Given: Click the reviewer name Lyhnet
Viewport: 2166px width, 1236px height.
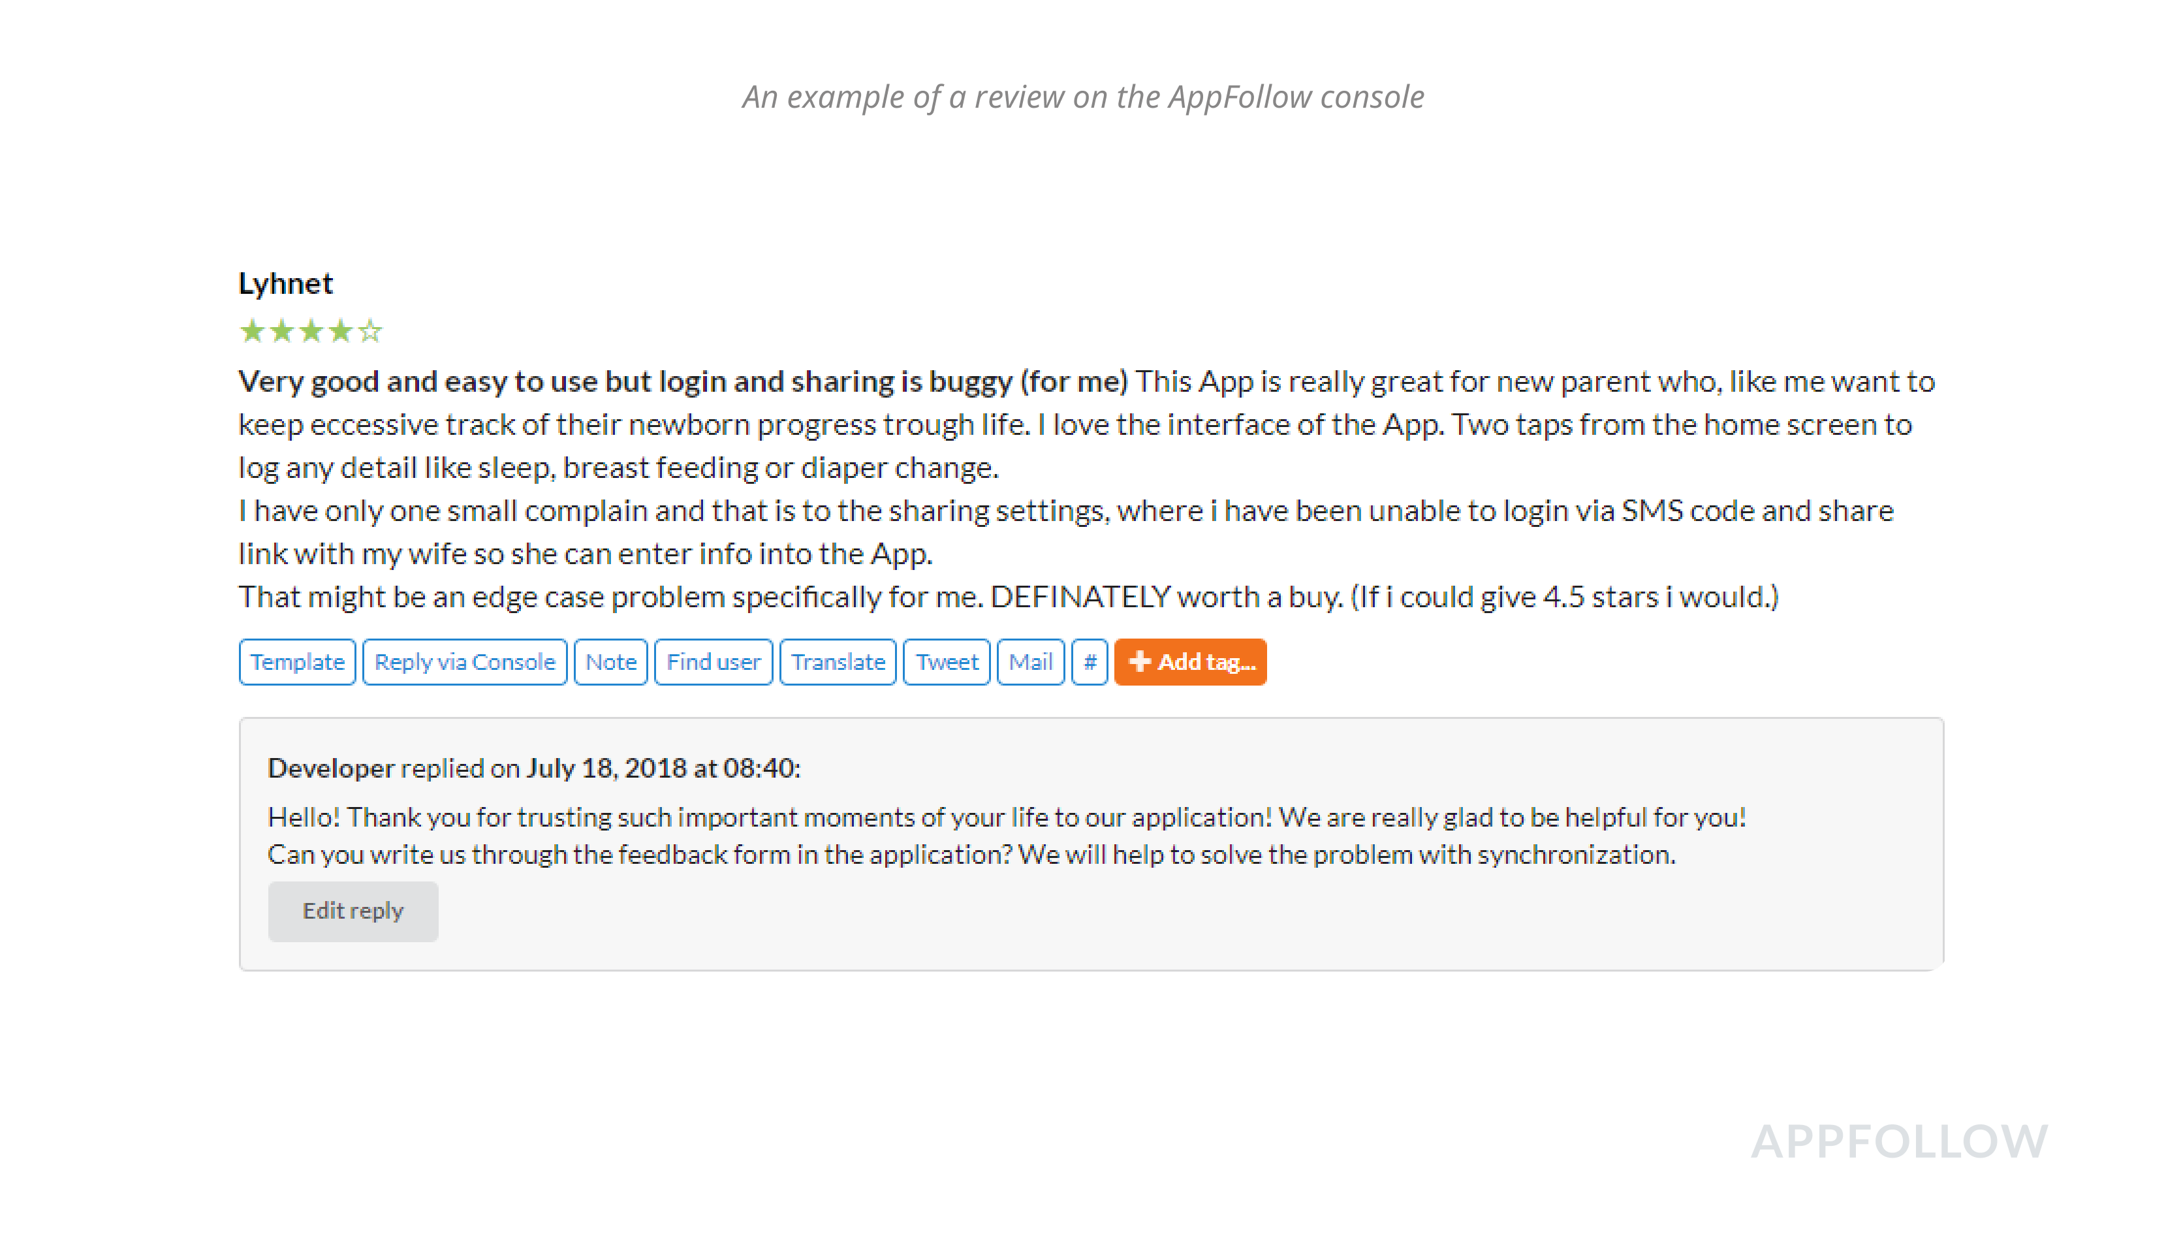Looking at the screenshot, I should coord(285,283).
